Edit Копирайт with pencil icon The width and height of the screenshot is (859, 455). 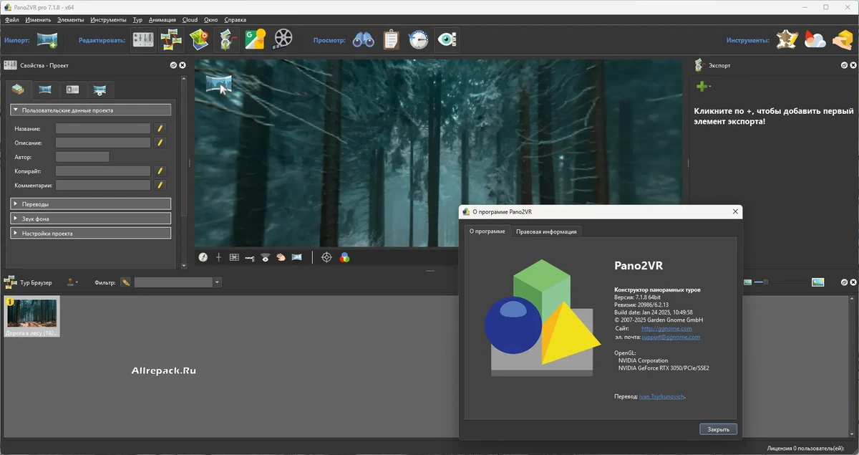tap(160, 171)
